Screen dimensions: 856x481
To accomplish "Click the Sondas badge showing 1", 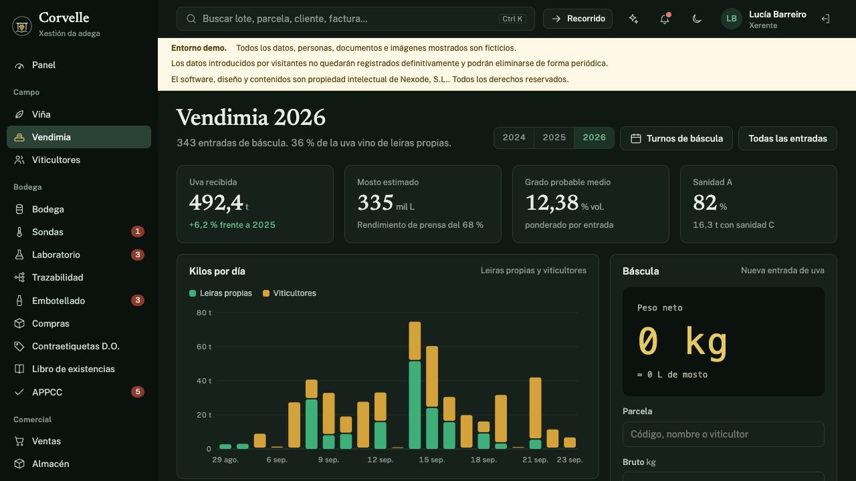I will [138, 232].
